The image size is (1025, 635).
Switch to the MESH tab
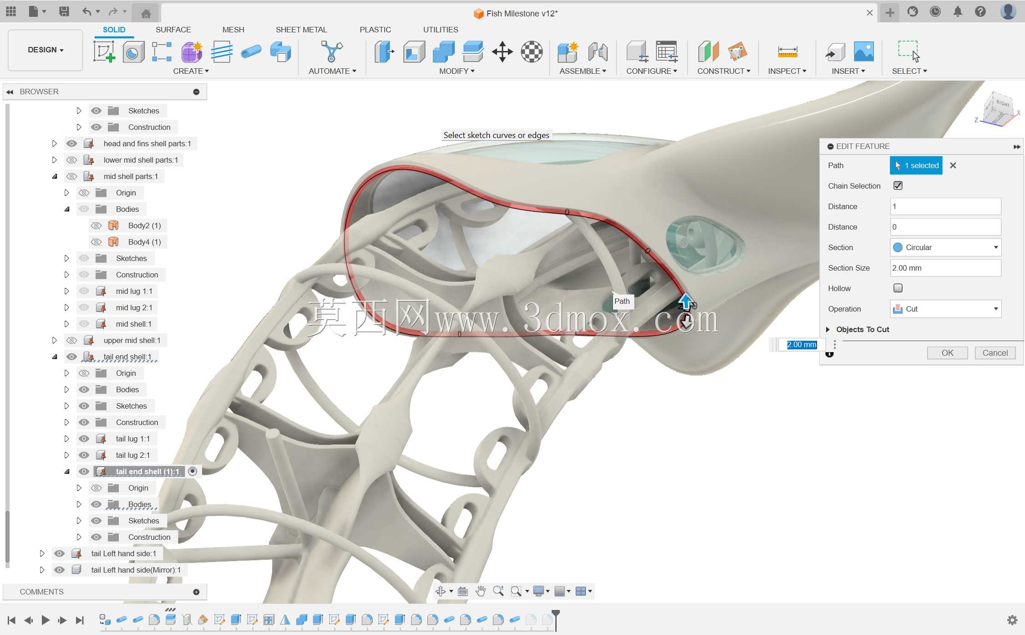[233, 30]
